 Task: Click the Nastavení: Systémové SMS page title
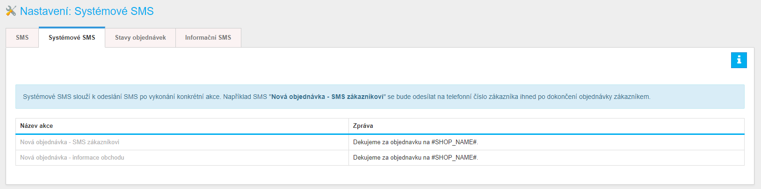click(x=87, y=11)
